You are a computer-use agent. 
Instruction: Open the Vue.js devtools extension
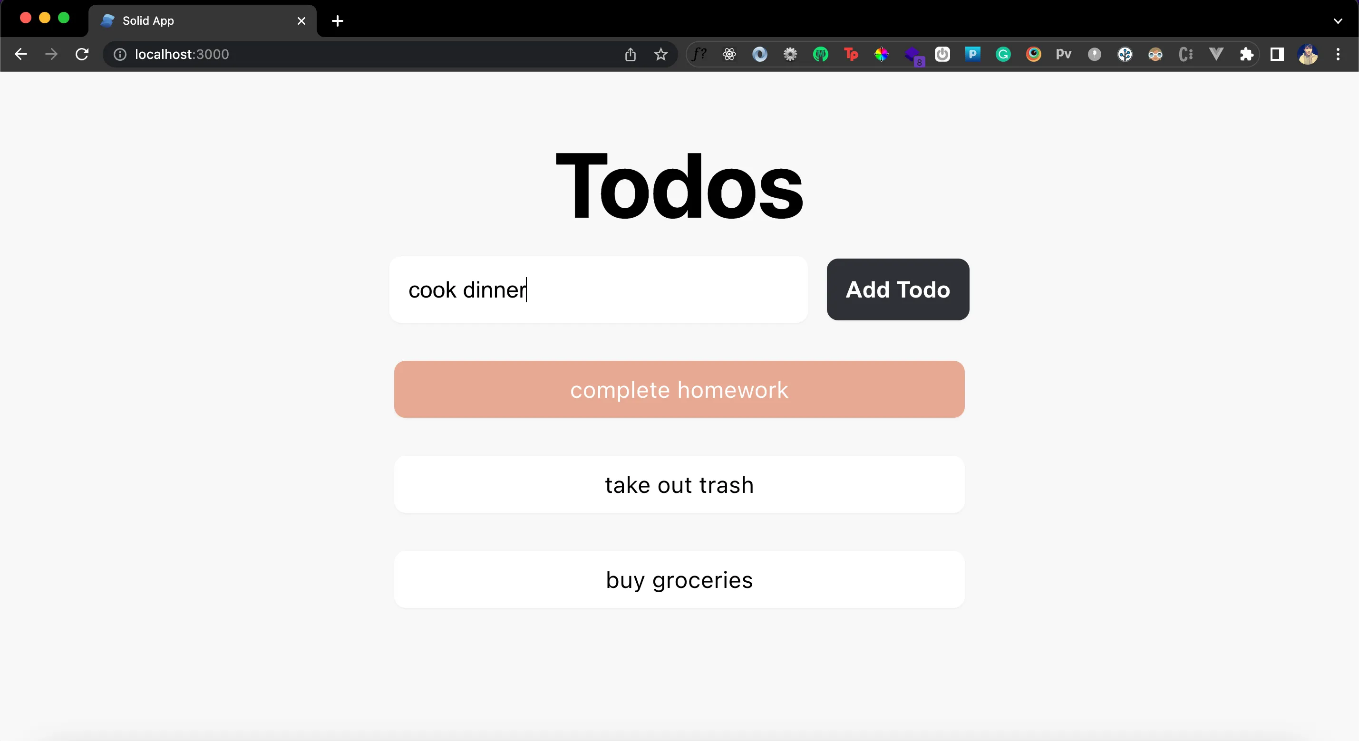tap(1216, 54)
